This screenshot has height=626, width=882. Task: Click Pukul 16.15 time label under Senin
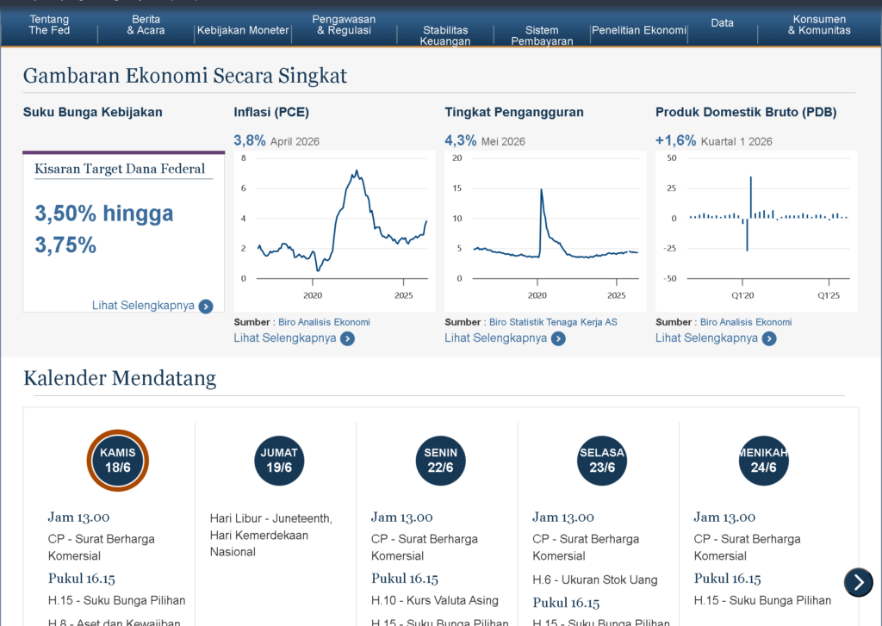click(405, 578)
